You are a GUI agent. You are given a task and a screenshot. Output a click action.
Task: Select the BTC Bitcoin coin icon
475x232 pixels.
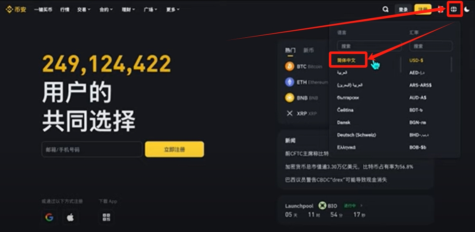pyautogui.click(x=289, y=66)
